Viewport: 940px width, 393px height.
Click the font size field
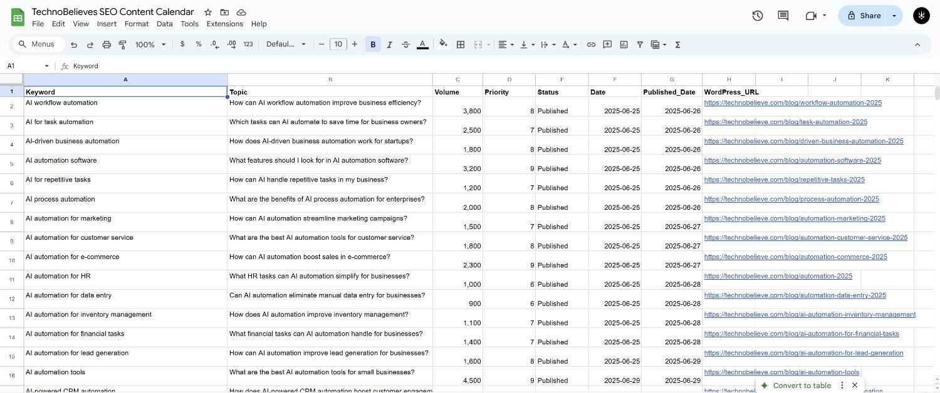338,44
